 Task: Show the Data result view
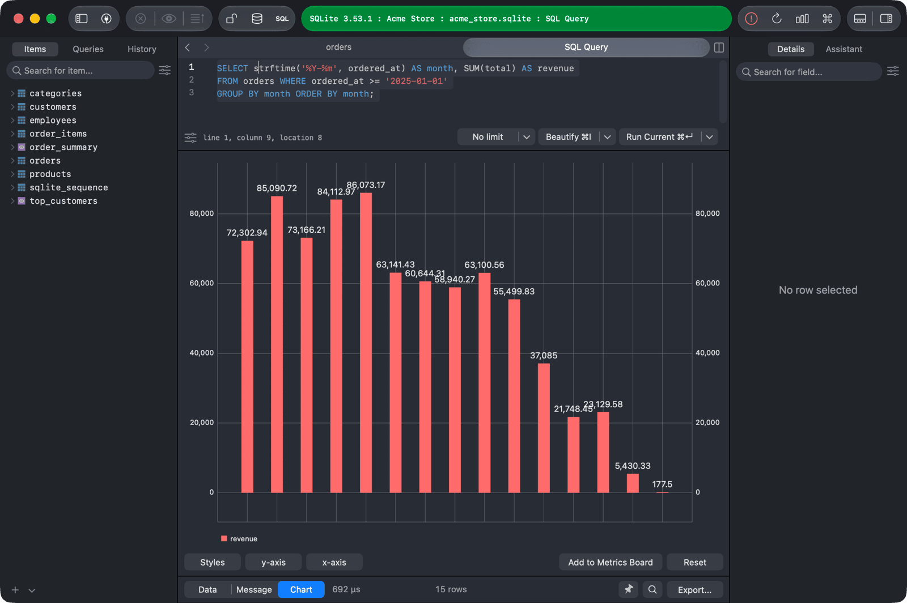pos(207,589)
